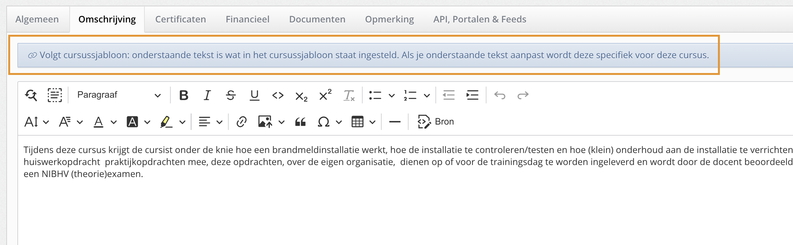This screenshot has width=793, height=245.
Task: Click the Find and Replace icon
Action: 31,95
